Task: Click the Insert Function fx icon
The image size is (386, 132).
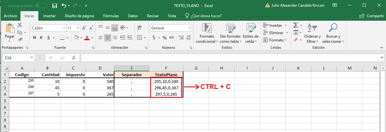Action: 73,58
